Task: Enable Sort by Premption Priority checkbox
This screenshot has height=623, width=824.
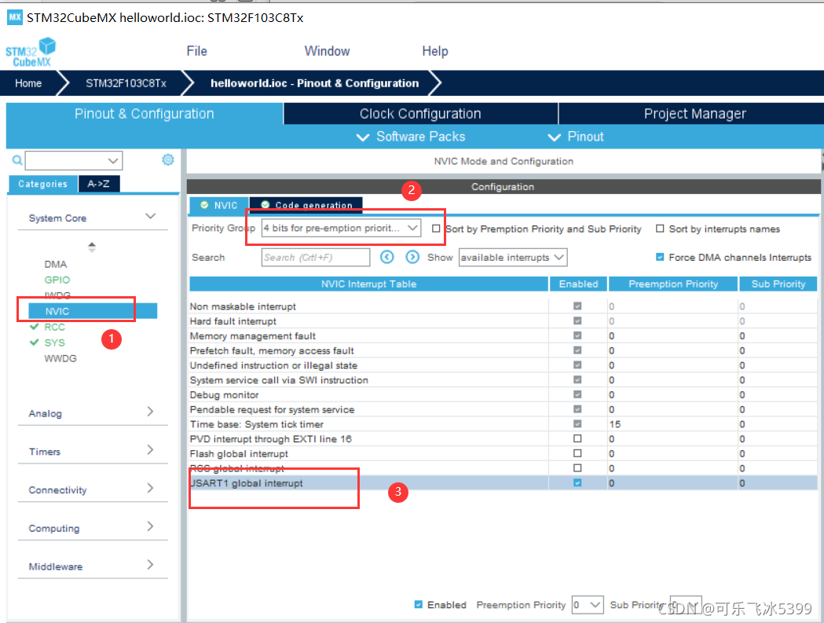Action: 436,229
